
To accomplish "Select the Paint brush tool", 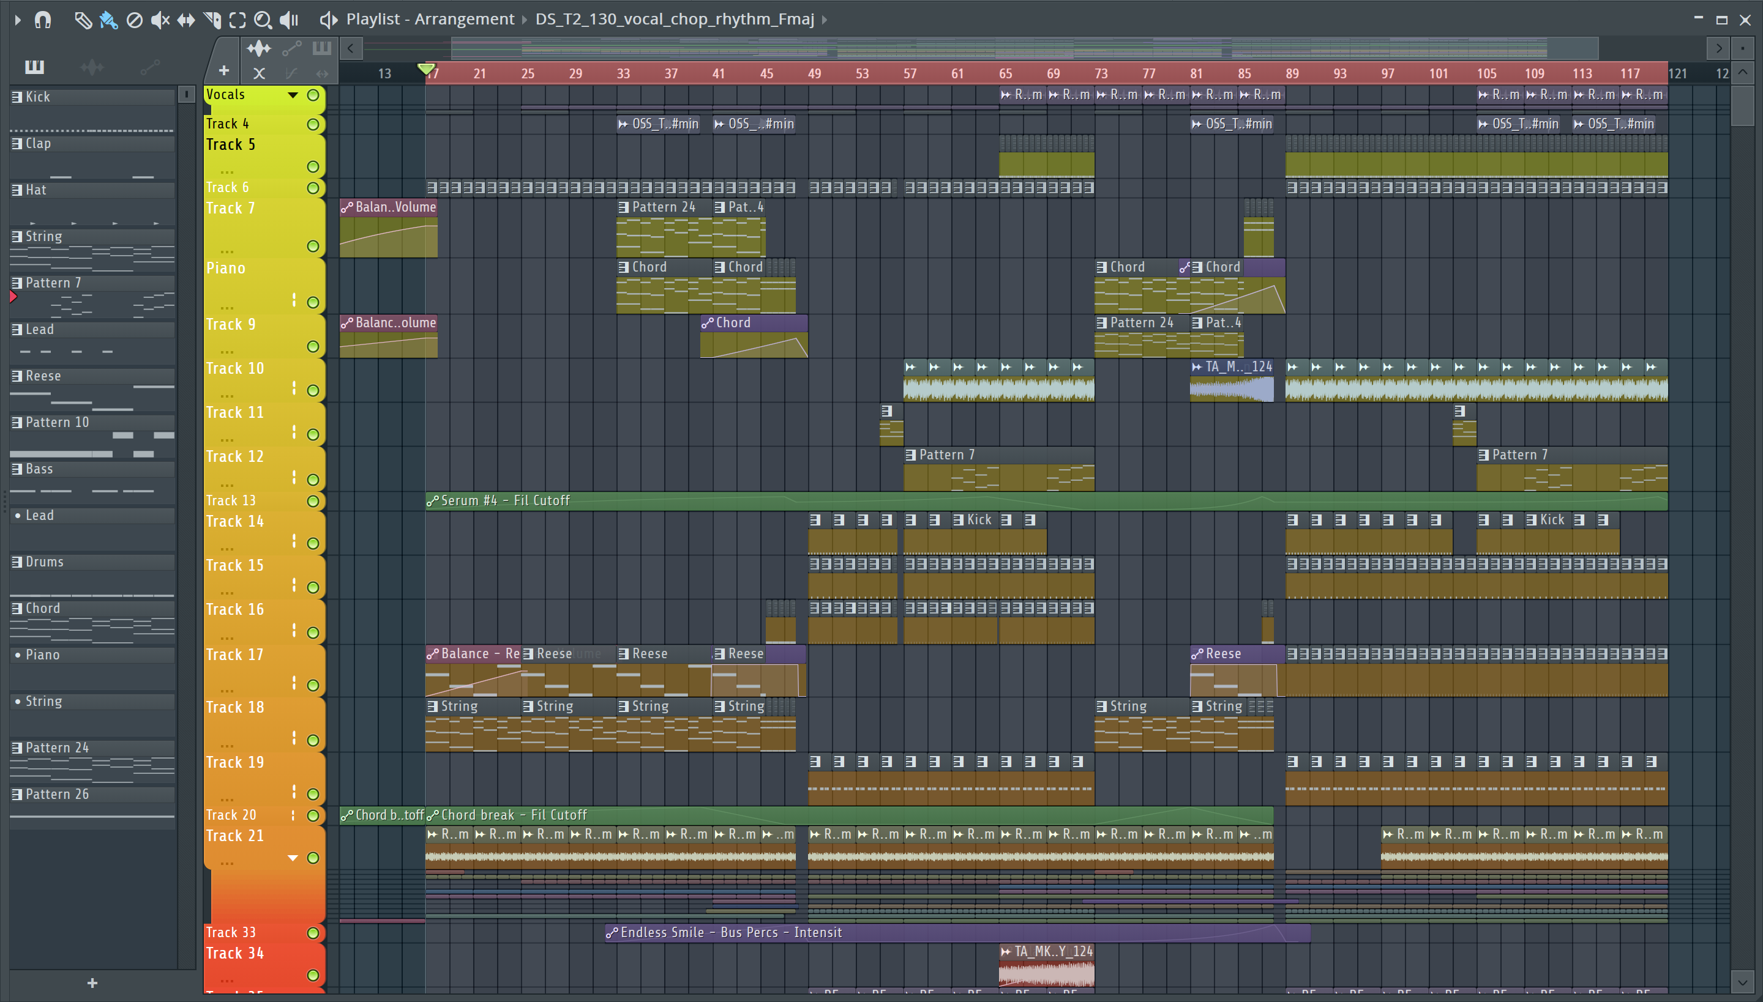I will [108, 20].
